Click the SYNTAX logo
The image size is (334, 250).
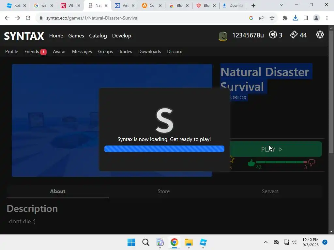24,36
